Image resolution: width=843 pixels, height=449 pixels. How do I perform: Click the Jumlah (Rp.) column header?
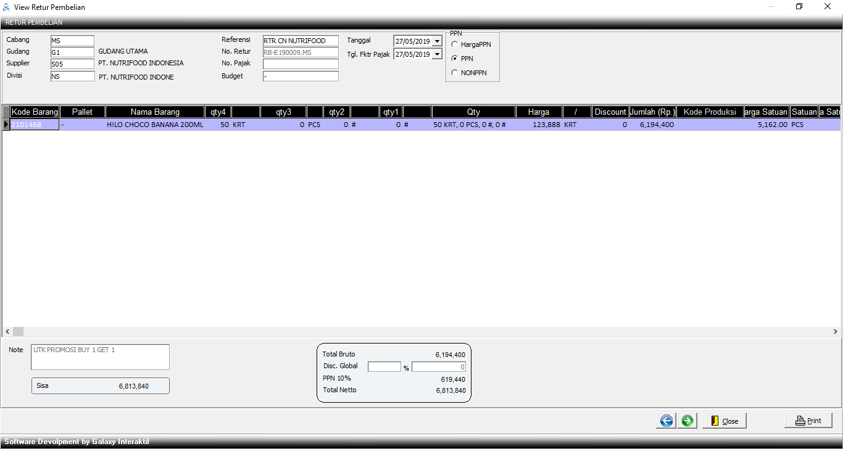point(652,112)
